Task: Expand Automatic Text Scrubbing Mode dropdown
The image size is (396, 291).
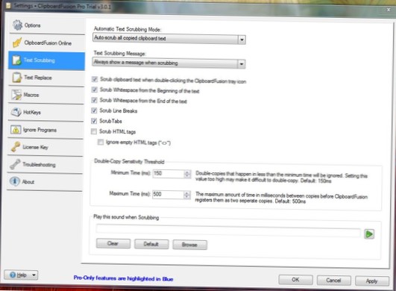Action: tap(242, 40)
